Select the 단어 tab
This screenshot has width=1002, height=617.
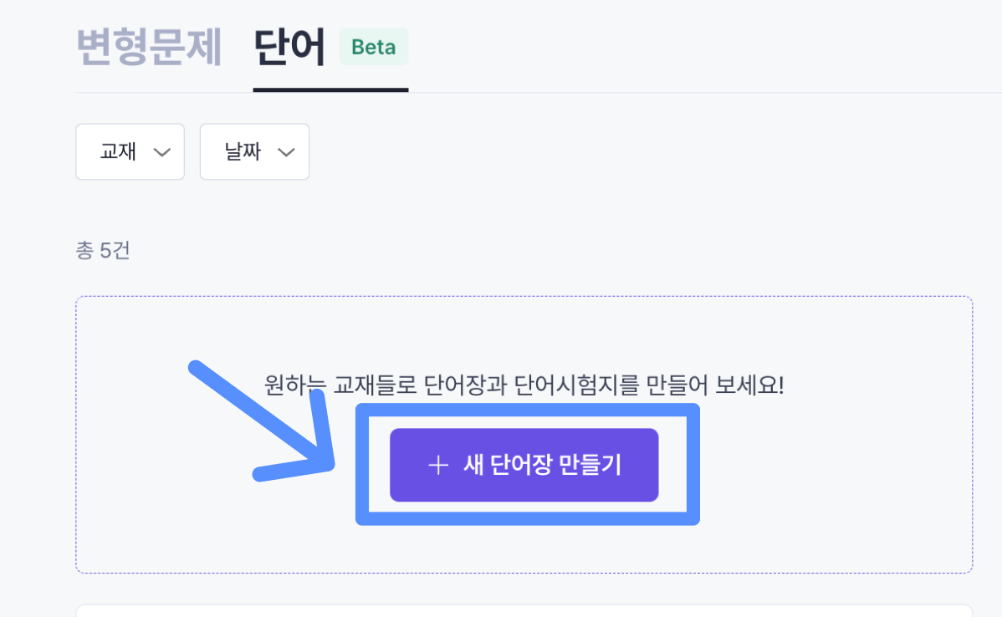click(x=289, y=47)
